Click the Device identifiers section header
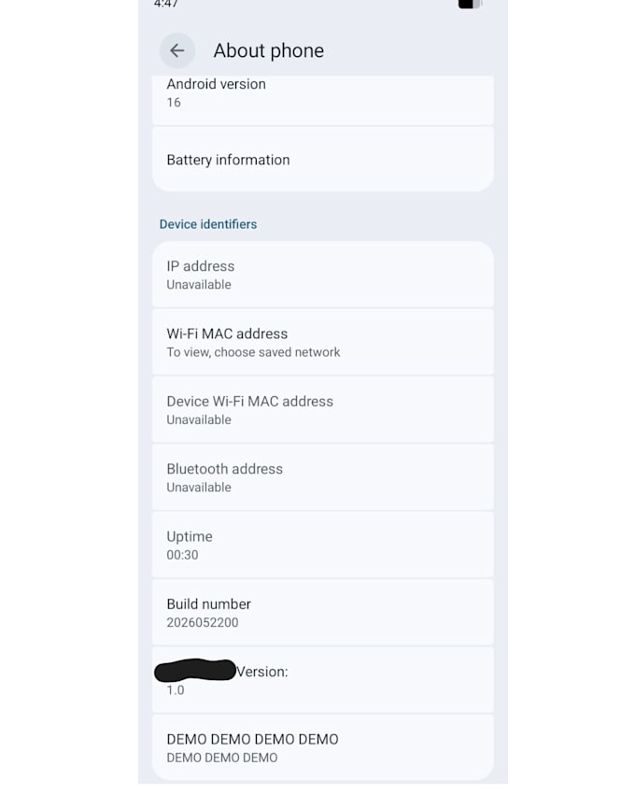The height and width of the screenshot is (794, 635). (208, 224)
